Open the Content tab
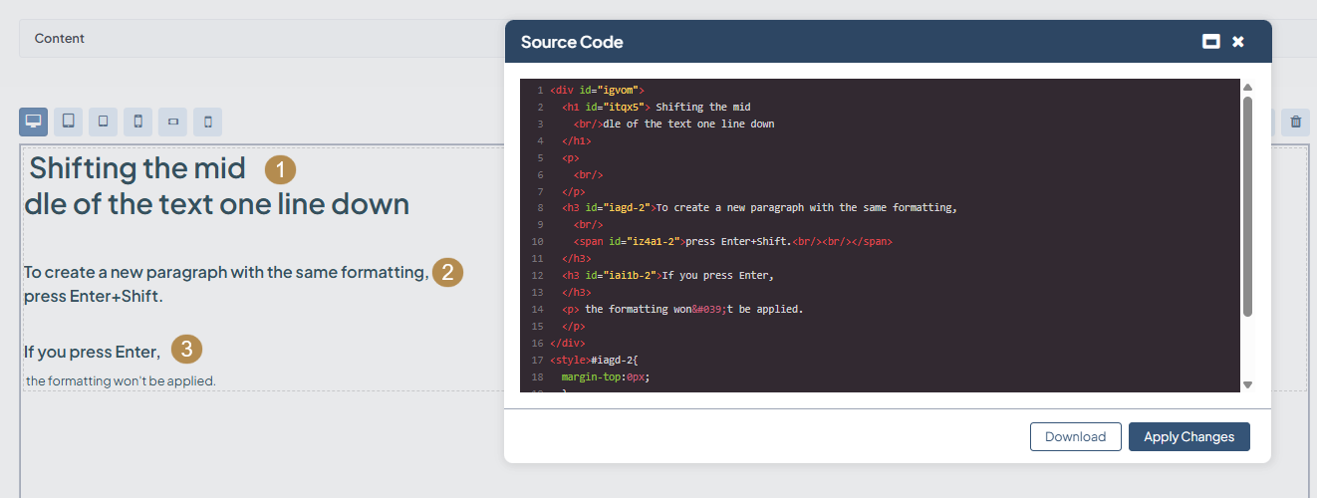Screen dimensions: 1317x498 pos(60,38)
